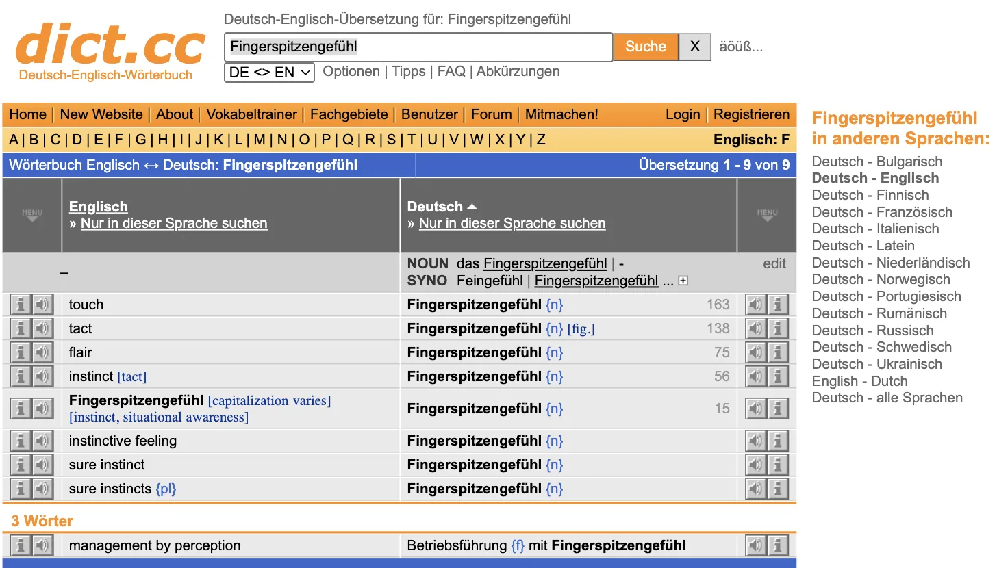Open Deutsch - Französisch translations

[882, 212]
